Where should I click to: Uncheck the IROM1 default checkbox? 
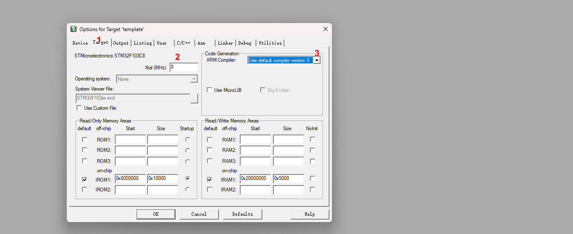tap(85, 180)
